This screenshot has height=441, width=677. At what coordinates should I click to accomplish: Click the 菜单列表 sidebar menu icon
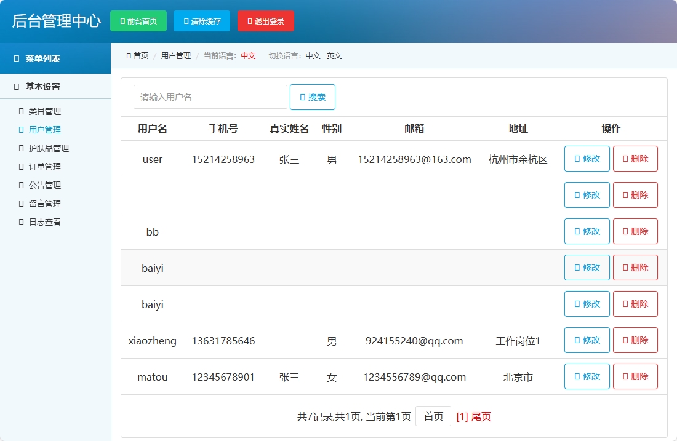[16, 58]
